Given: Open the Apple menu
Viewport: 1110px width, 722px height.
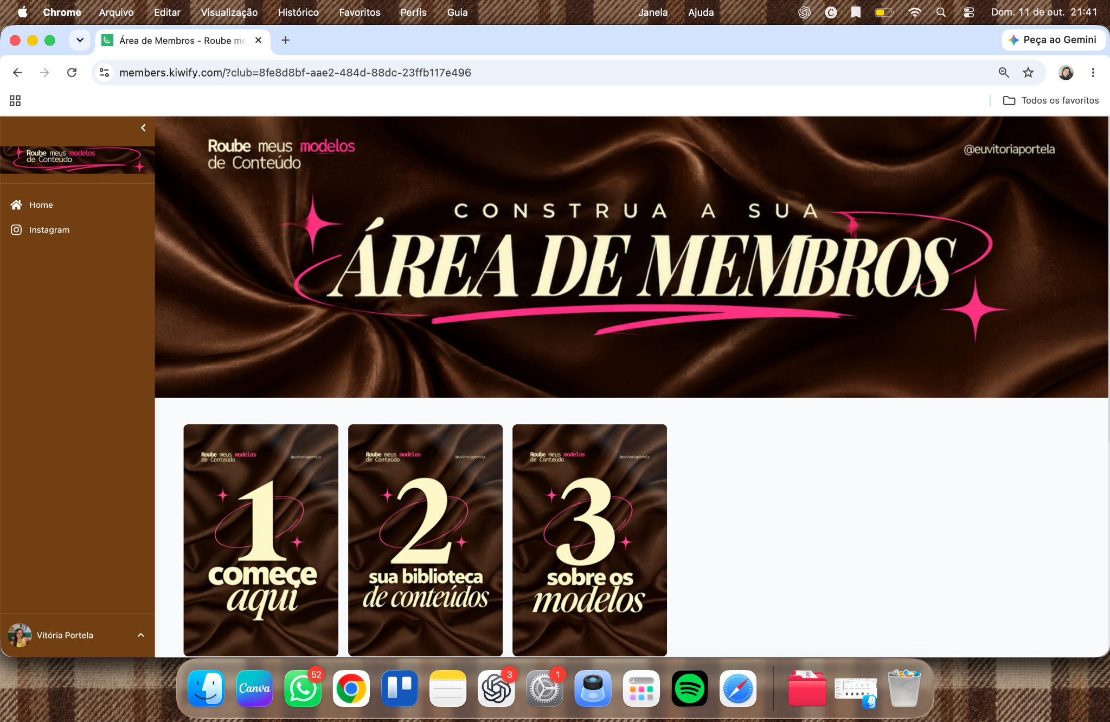Looking at the screenshot, I should click(x=22, y=12).
